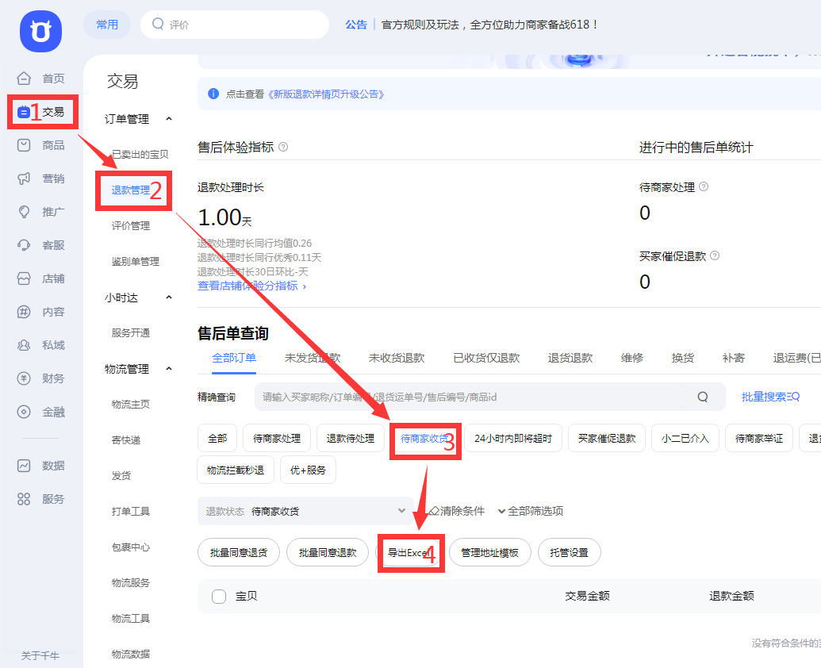Open 客服 customer service in sidebar

41,245
